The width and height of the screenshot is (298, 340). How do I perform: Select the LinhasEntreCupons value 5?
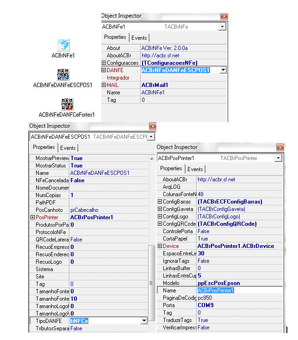pyautogui.click(x=199, y=276)
